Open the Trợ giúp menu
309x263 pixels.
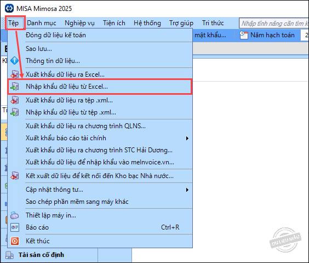(181, 23)
